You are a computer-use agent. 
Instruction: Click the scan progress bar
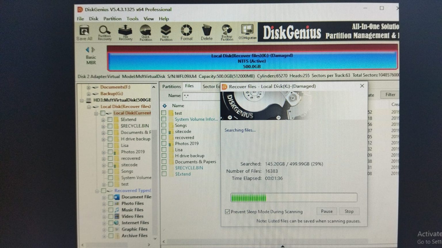(x=293, y=197)
